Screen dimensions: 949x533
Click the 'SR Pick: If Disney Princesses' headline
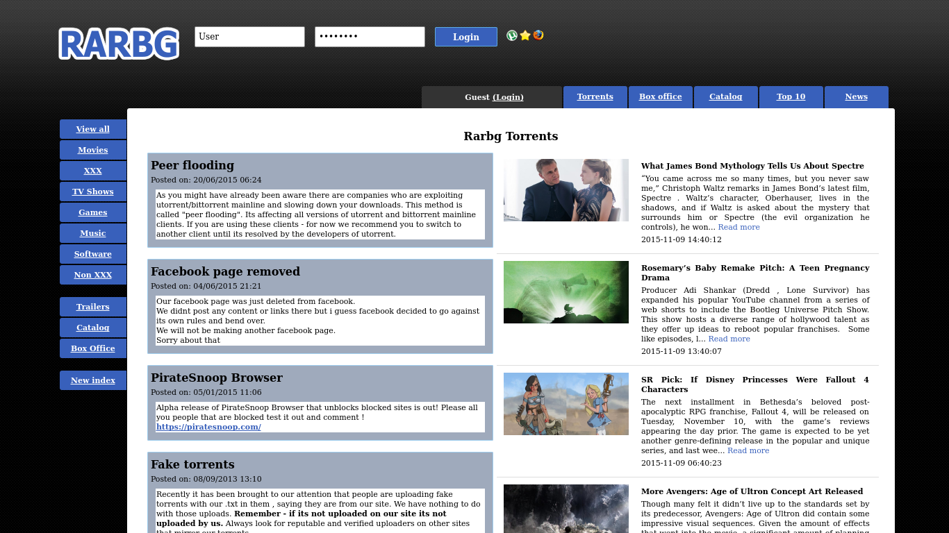755,384
